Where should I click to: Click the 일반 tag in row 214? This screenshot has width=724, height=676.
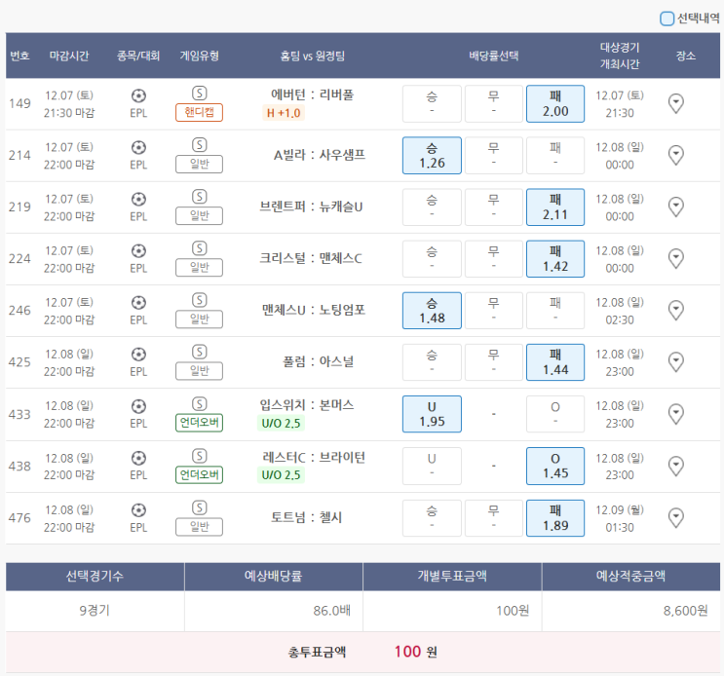point(199,164)
